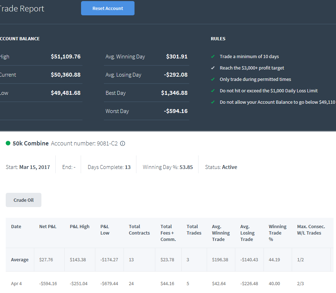Sort table by Net P&L header

tap(48, 226)
